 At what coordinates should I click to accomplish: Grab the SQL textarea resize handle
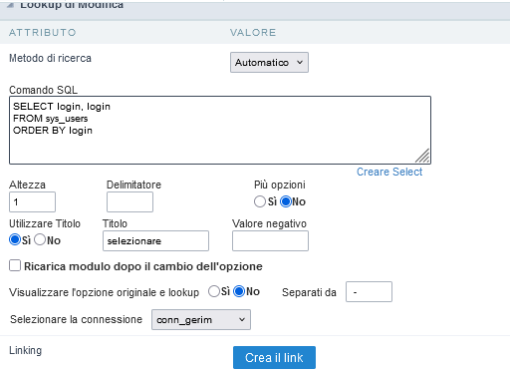pyautogui.click(x=423, y=156)
